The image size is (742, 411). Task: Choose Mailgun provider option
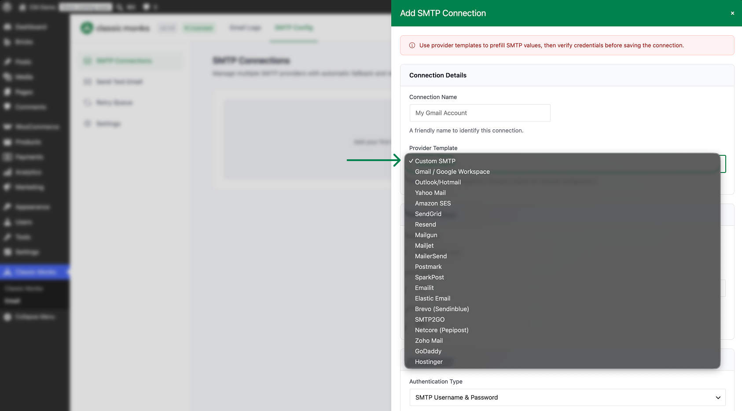(x=562, y=235)
